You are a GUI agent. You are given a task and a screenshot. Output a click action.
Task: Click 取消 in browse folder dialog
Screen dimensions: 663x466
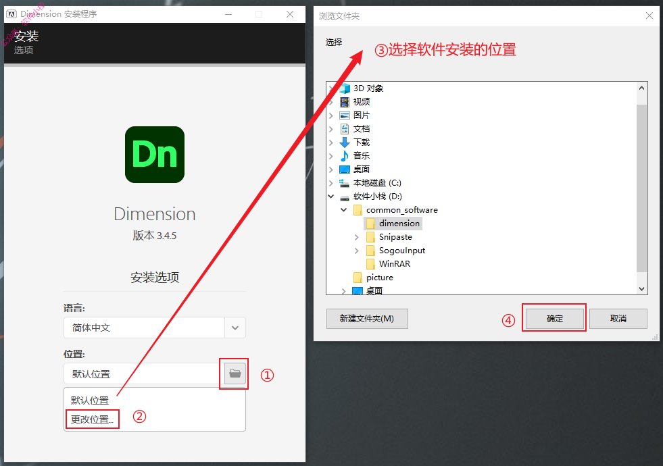pyautogui.click(x=618, y=319)
